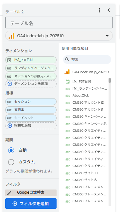This screenshot has height=212, width=120.
Task: Click the フィルタを追加 button
Action: tap(31, 204)
